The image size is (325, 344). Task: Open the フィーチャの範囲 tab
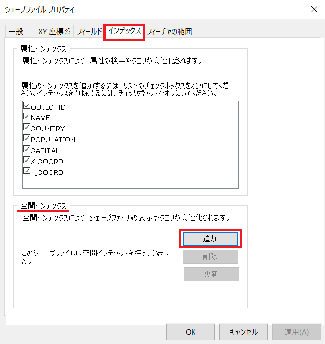coord(169,32)
